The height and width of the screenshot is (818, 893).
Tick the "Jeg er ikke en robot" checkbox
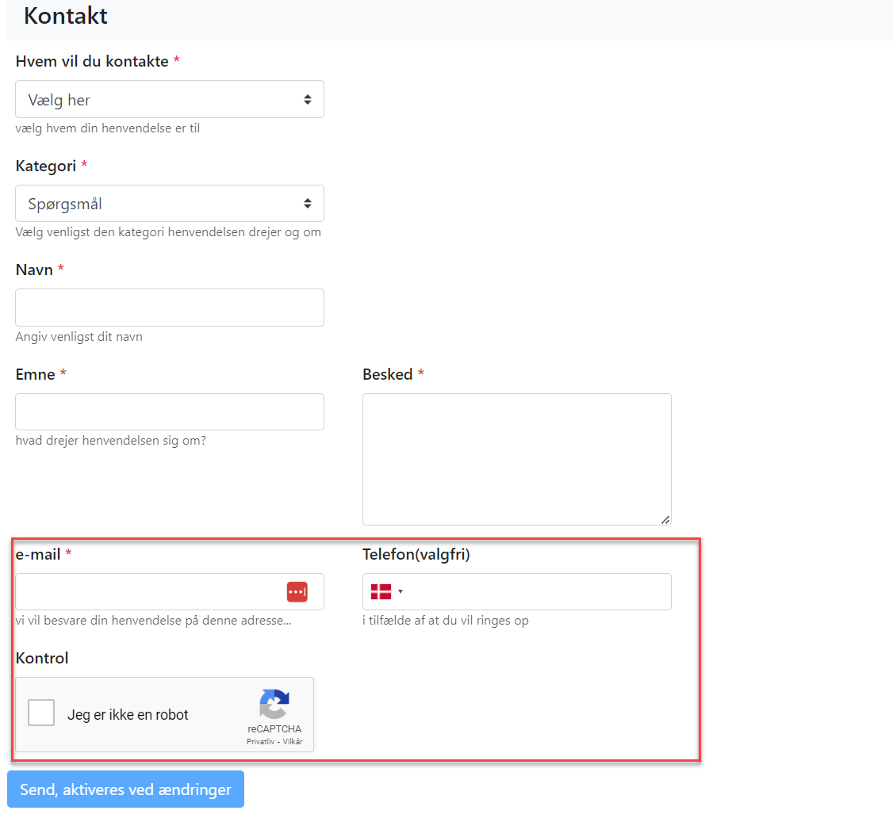[41, 713]
